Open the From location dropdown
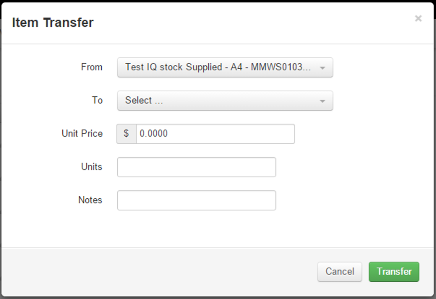Viewport: 436px width, 299px height. [225, 68]
